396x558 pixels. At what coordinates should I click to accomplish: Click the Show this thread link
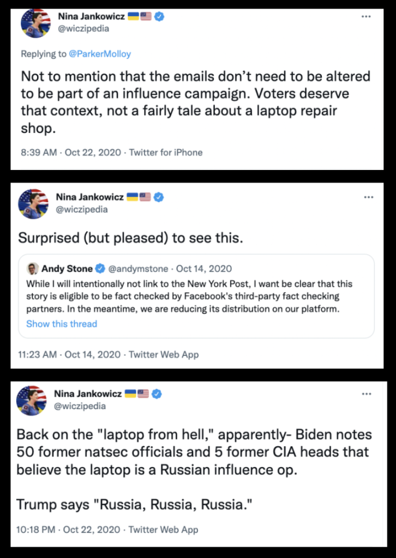[x=62, y=324]
